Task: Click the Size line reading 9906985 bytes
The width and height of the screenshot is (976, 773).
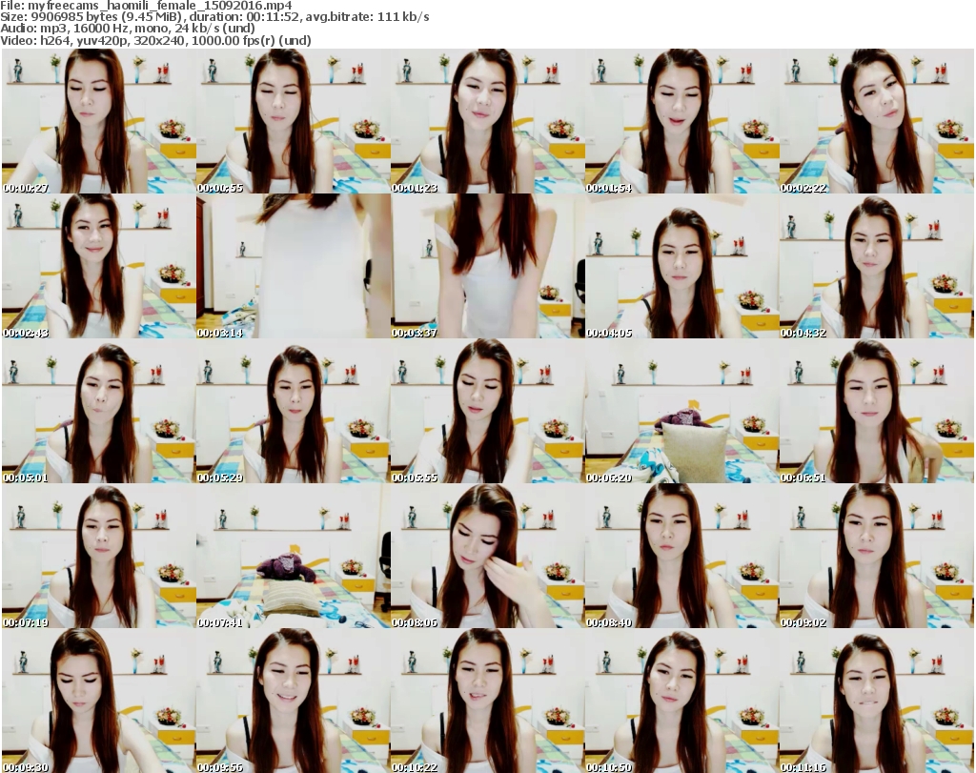Action: click(x=214, y=17)
